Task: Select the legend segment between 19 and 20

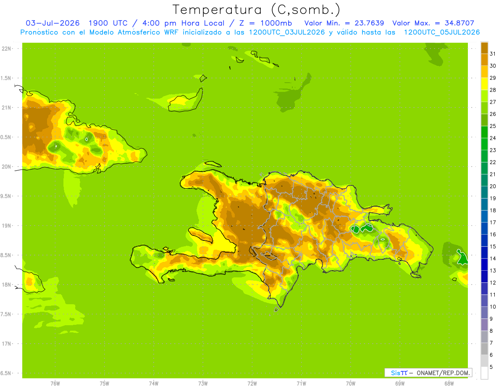Action: tap(484, 192)
